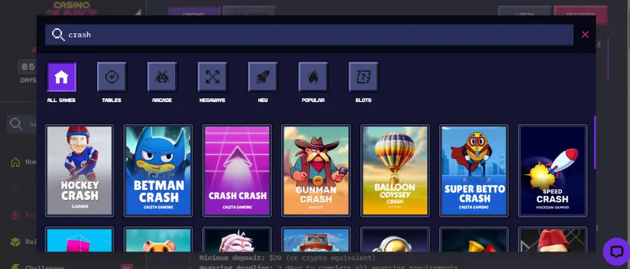Image resolution: width=630 pixels, height=269 pixels.
Task: Open Gunman Crash game
Action: (316, 171)
